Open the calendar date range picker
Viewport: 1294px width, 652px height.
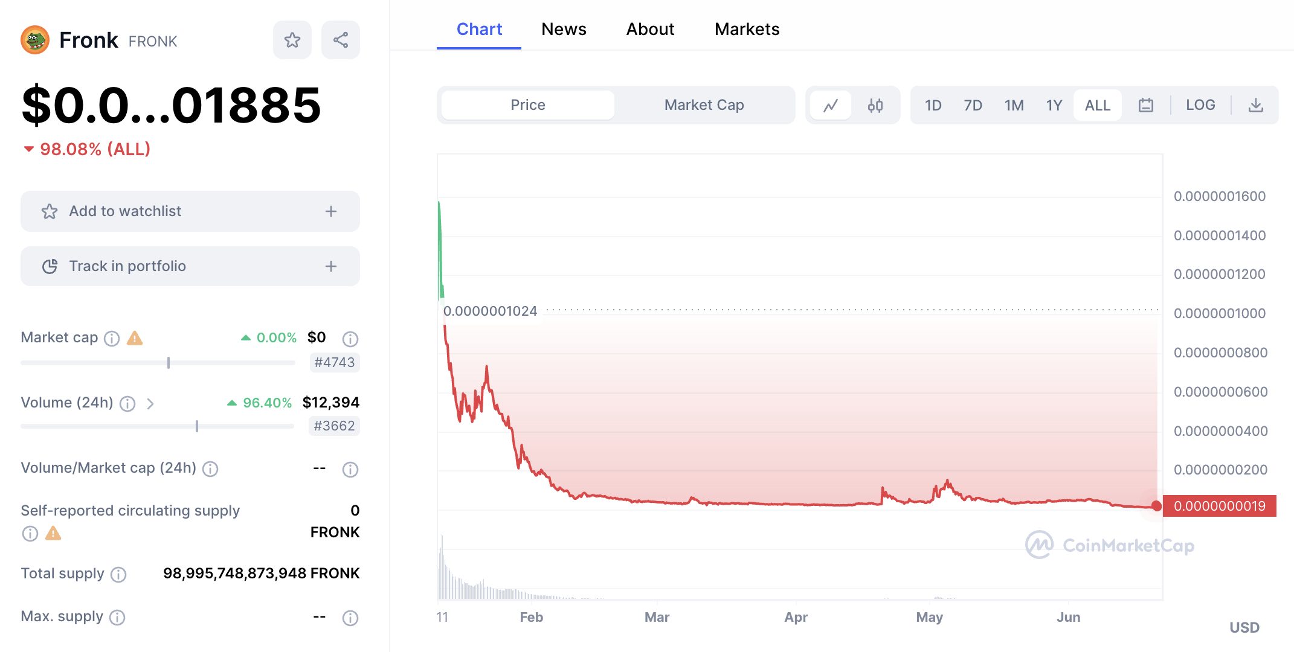[x=1146, y=105]
